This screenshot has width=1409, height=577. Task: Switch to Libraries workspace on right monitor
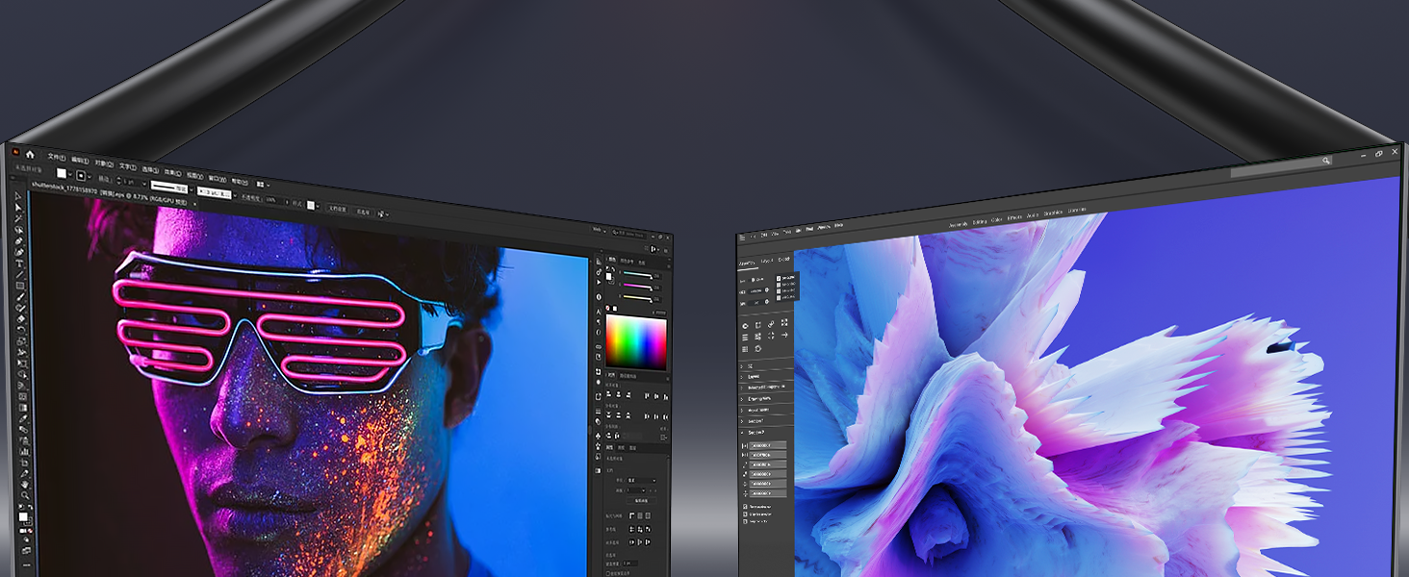(x=1077, y=211)
